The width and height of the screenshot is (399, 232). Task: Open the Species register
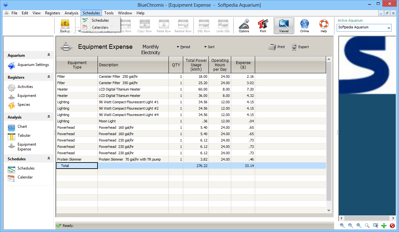[19, 105]
